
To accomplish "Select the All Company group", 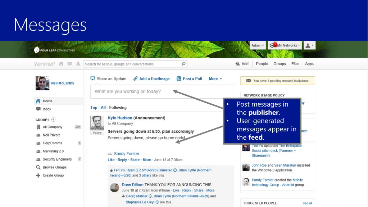I will 52,127.
